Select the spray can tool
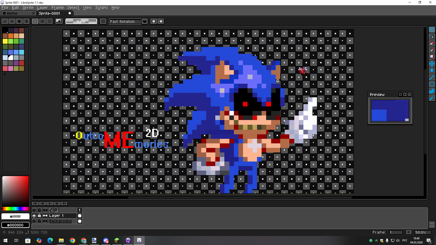Viewport: 436px width, 245px height. 432,36
